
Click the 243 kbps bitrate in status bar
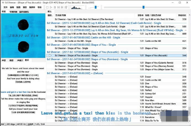(11, 124)
